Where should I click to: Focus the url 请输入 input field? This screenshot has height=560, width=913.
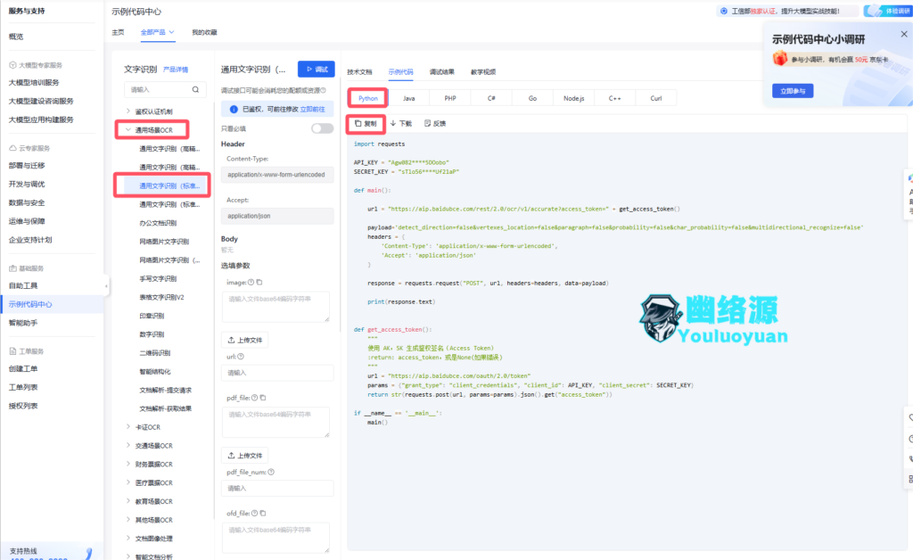[x=277, y=373]
